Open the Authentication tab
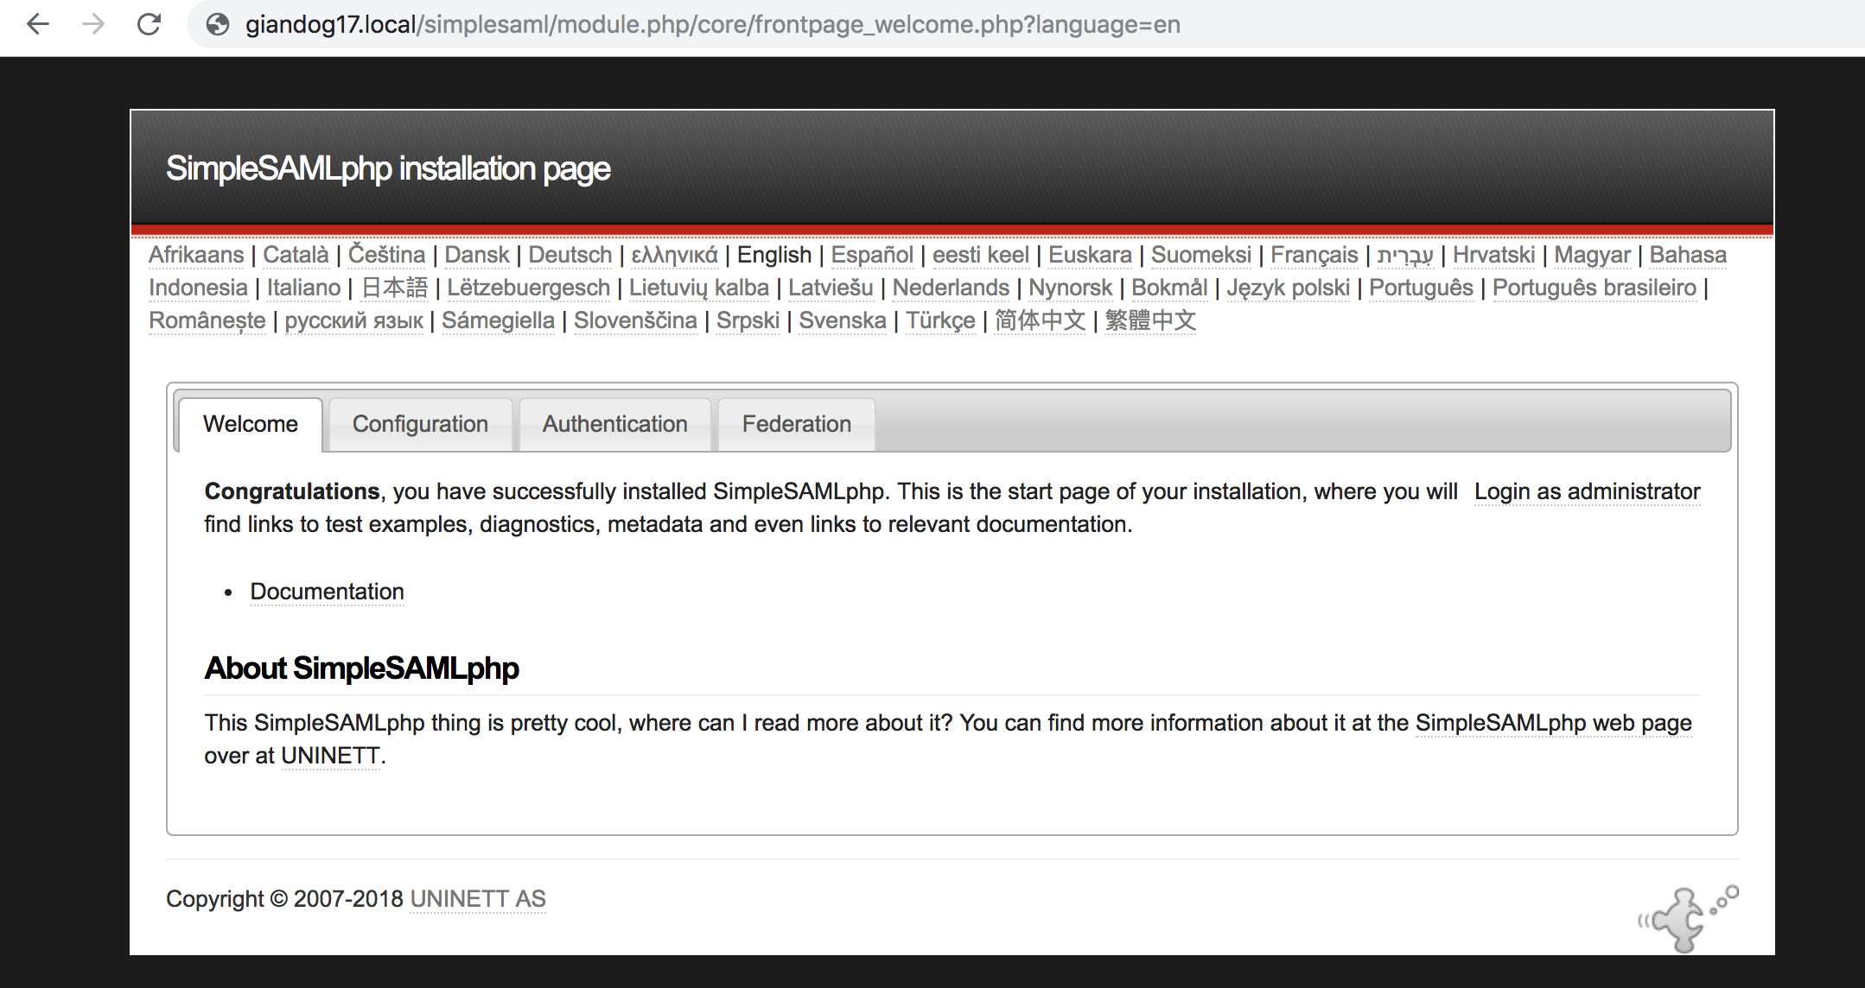1865x988 pixels. (x=614, y=423)
